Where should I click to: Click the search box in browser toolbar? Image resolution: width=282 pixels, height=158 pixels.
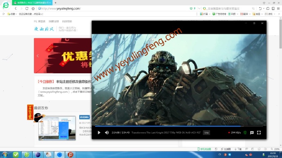click(228, 9)
